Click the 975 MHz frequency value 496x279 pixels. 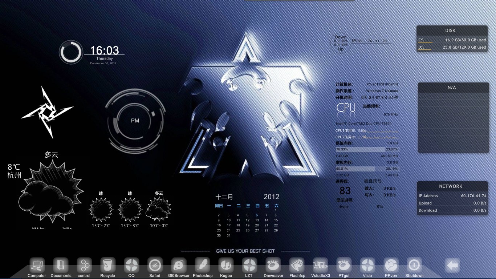pos(391,114)
